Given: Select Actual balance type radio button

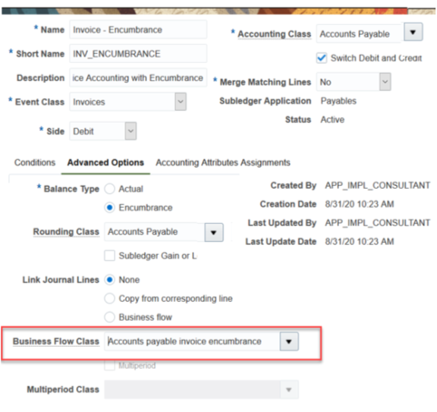Looking at the screenshot, I should point(109,189).
